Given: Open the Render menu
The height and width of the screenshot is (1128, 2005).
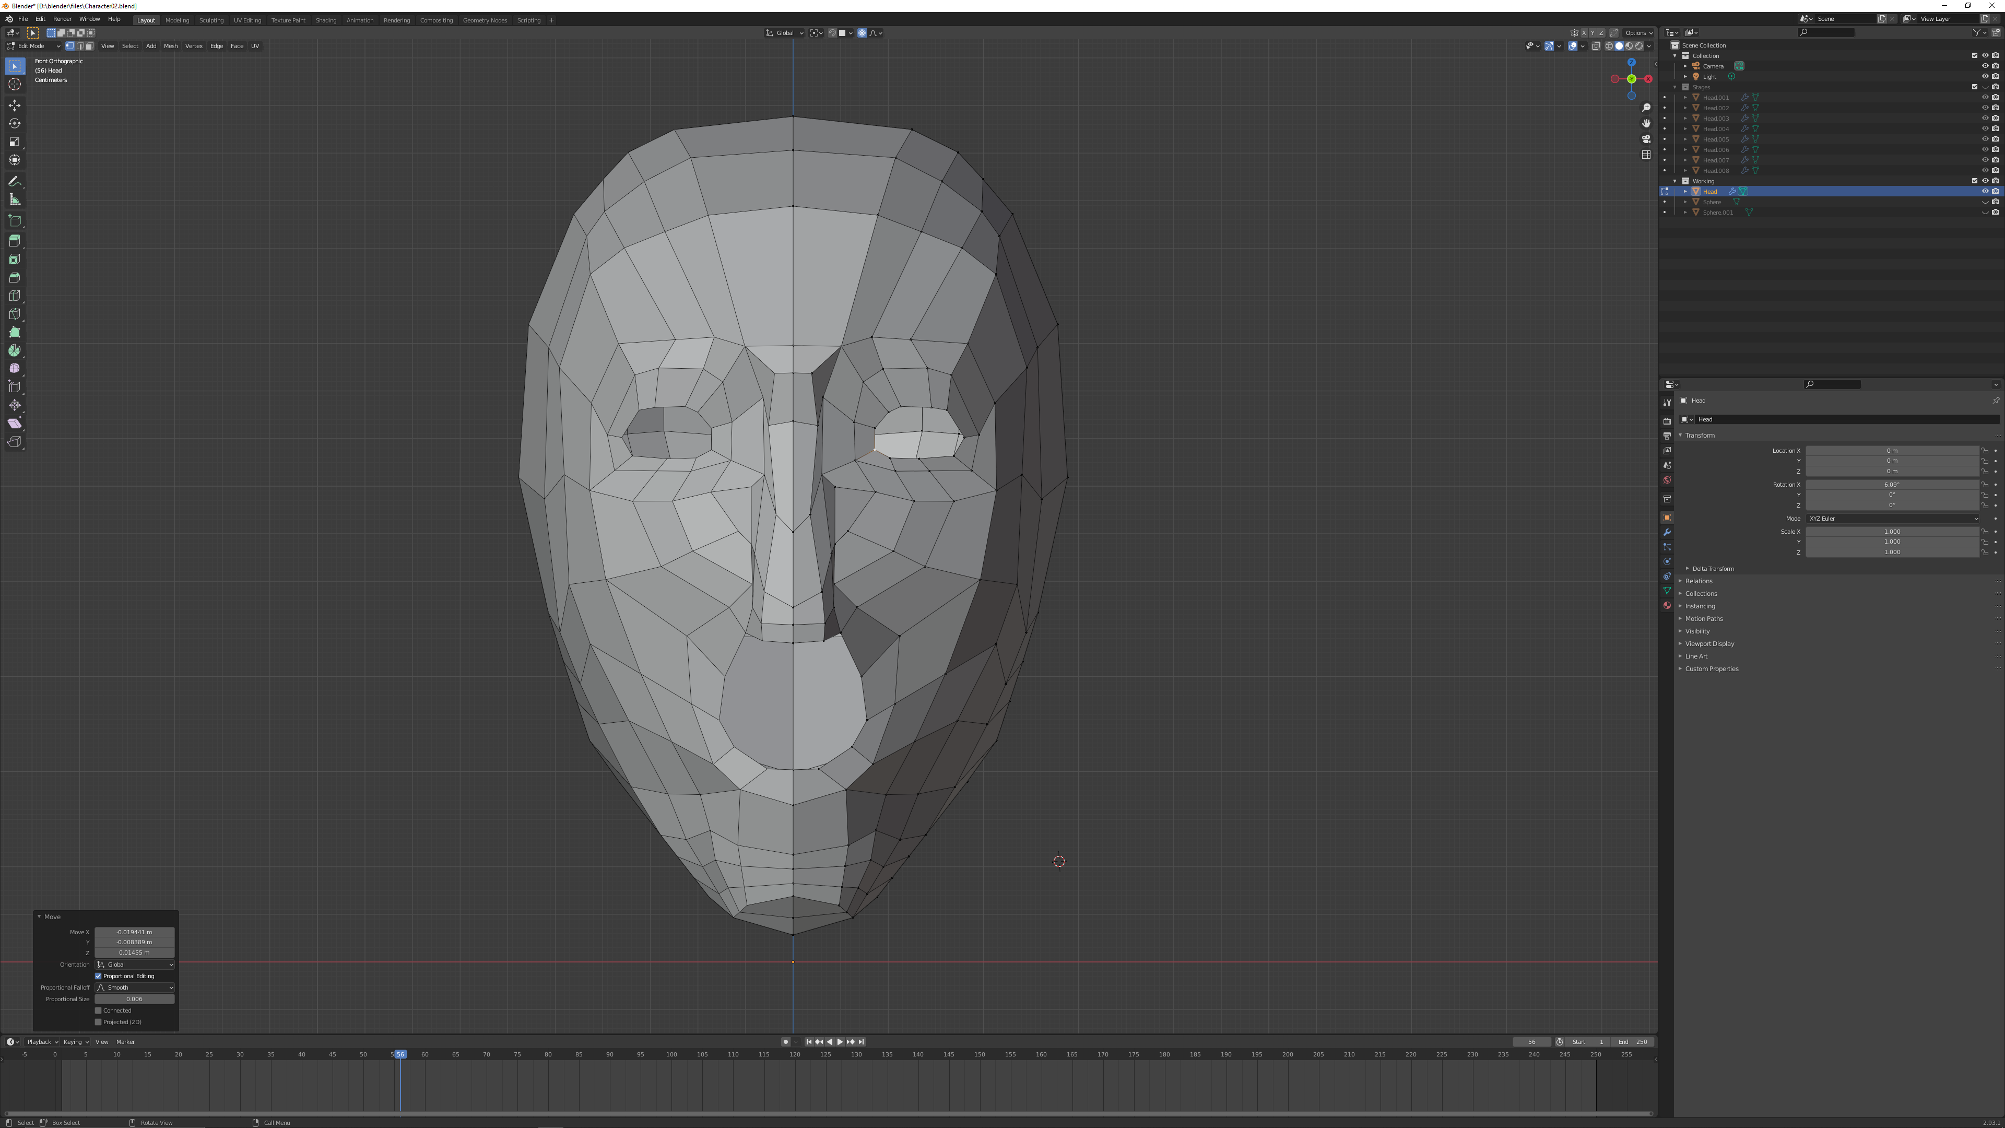Looking at the screenshot, I should 62,19.
